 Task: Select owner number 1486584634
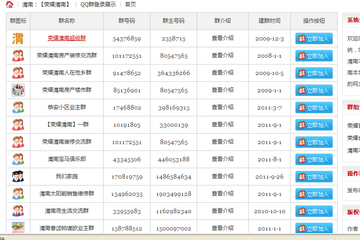point(174,177)
